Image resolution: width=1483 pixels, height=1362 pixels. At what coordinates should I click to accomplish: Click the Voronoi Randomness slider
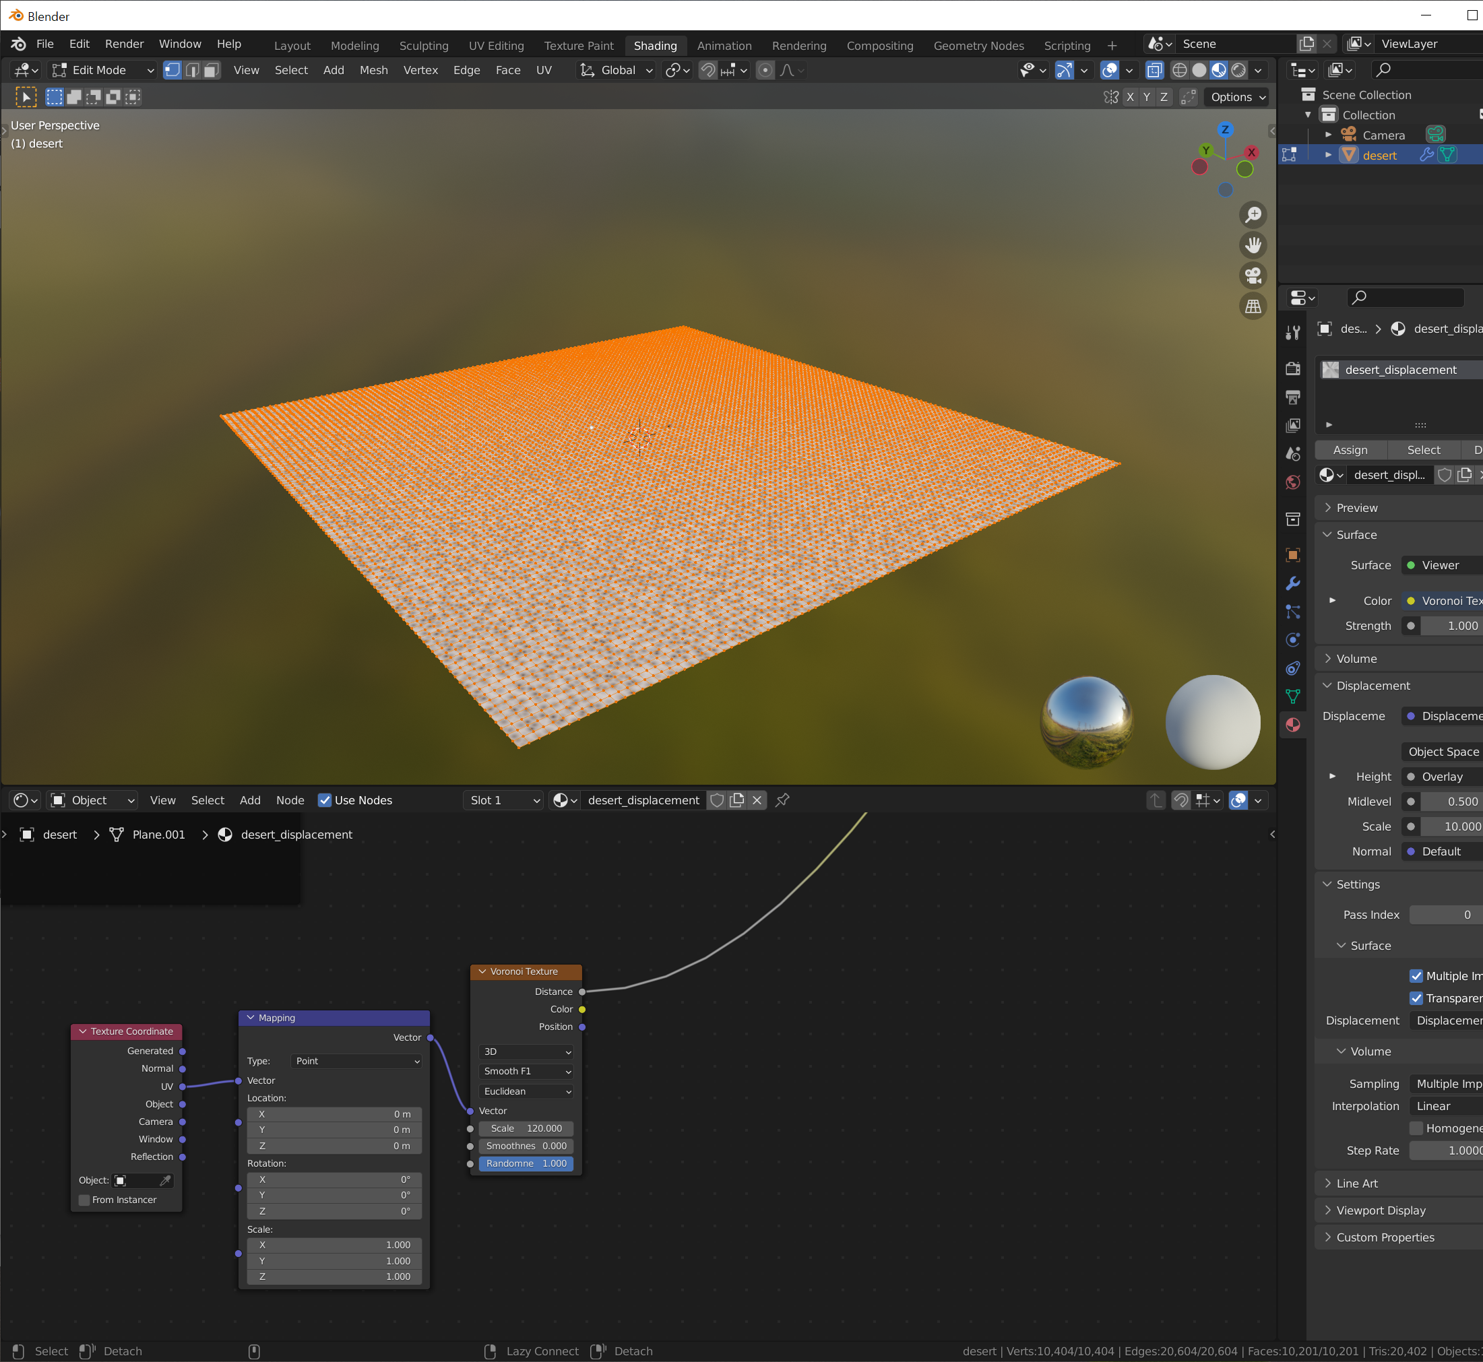pyautogui.click(x=526, y=1164)
